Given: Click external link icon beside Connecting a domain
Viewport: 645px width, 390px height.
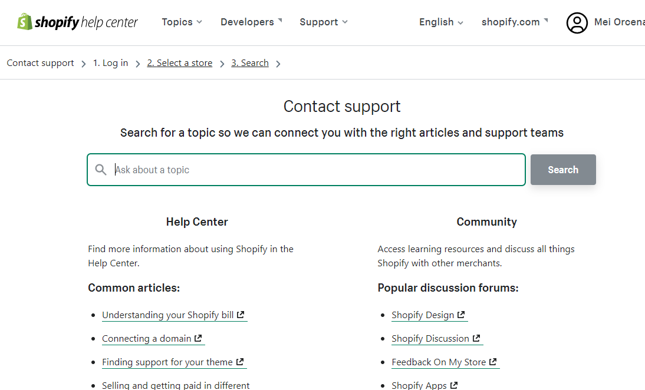Looking at the screenshot, I should click(198, 338).
